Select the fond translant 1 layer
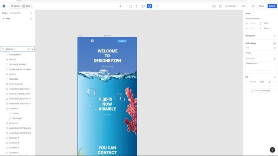278x156 pixels. 16,84
